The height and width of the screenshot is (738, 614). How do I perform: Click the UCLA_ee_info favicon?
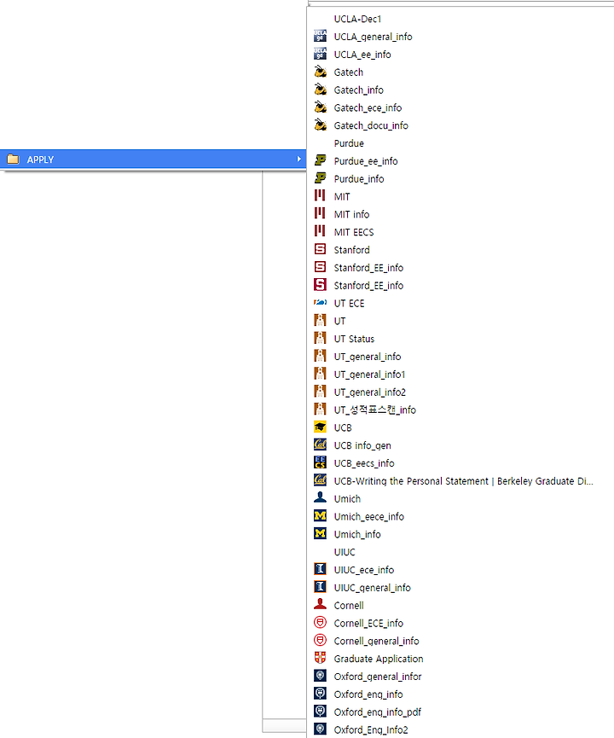320,54
